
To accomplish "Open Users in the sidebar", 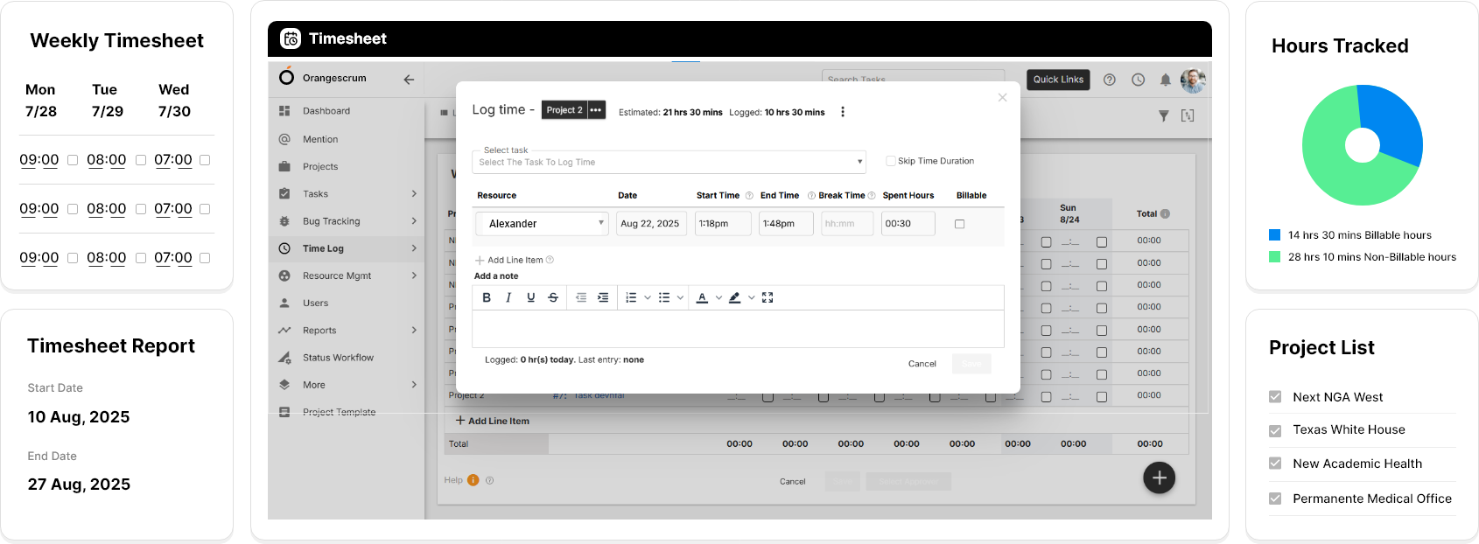I will 316,303.
